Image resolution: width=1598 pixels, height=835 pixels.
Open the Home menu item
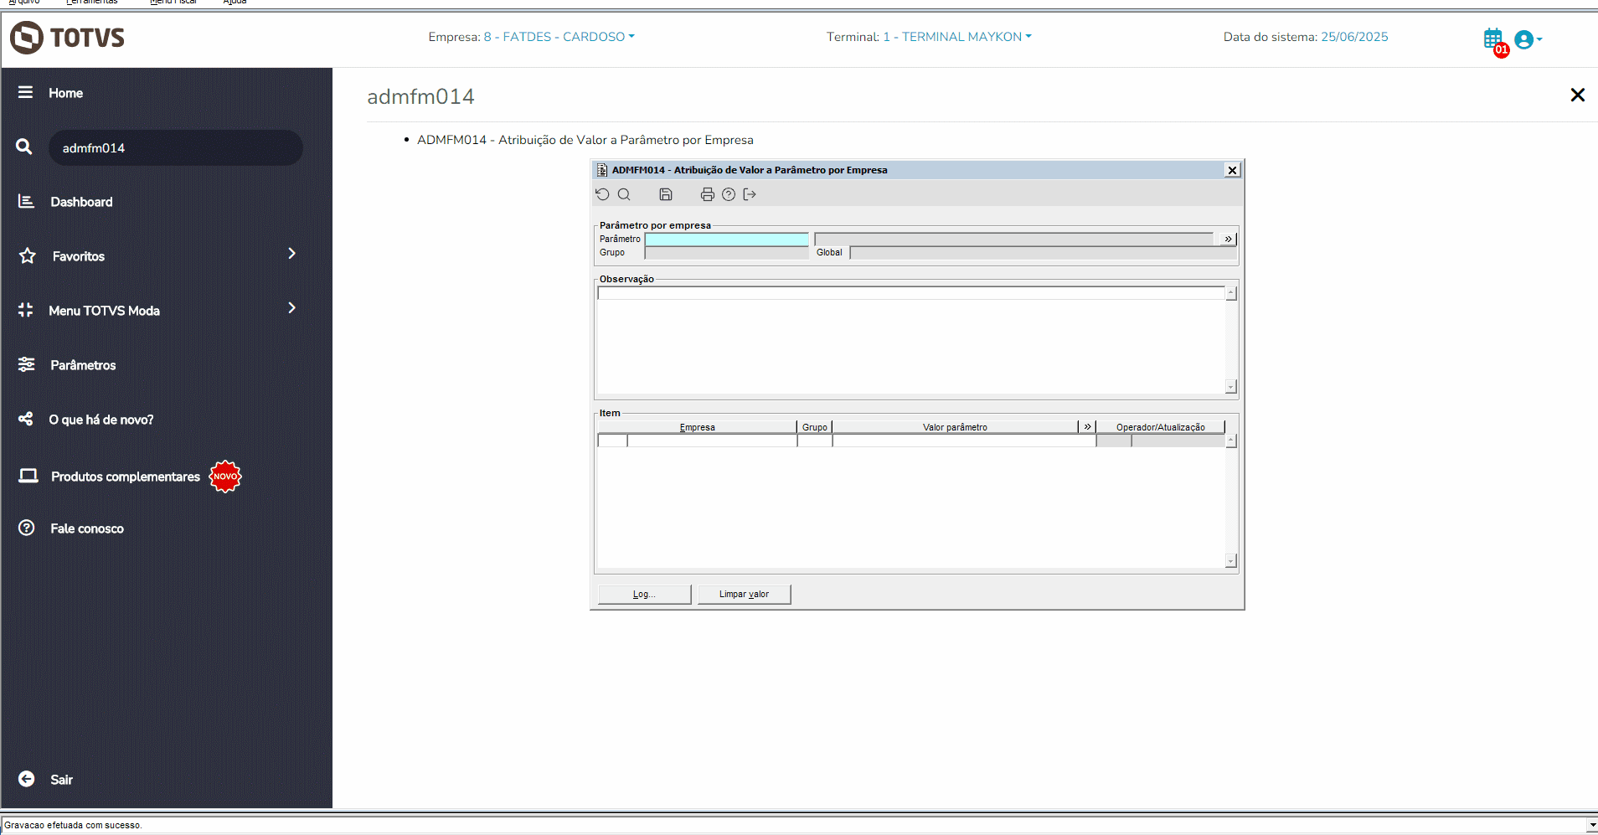tap(65, 93)
